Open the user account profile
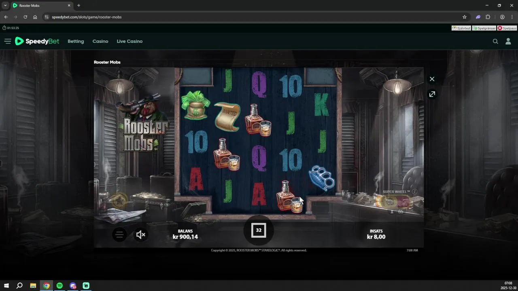 click(508, 41)
